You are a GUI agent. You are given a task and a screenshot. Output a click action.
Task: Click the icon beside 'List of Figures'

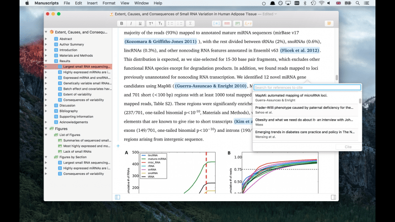(x=56, y=135)
